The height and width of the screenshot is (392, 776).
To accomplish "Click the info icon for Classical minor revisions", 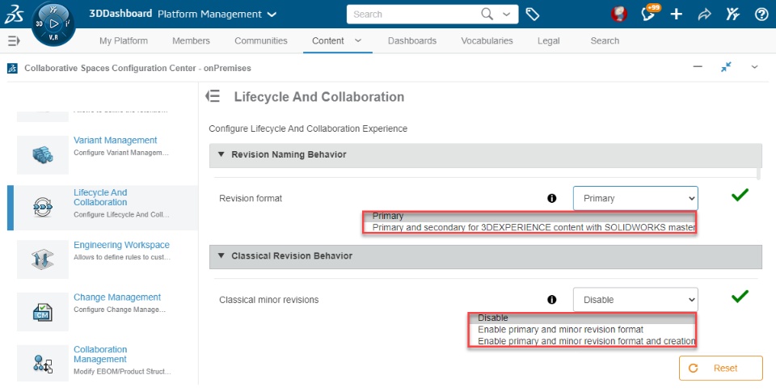I will (552, 300).
